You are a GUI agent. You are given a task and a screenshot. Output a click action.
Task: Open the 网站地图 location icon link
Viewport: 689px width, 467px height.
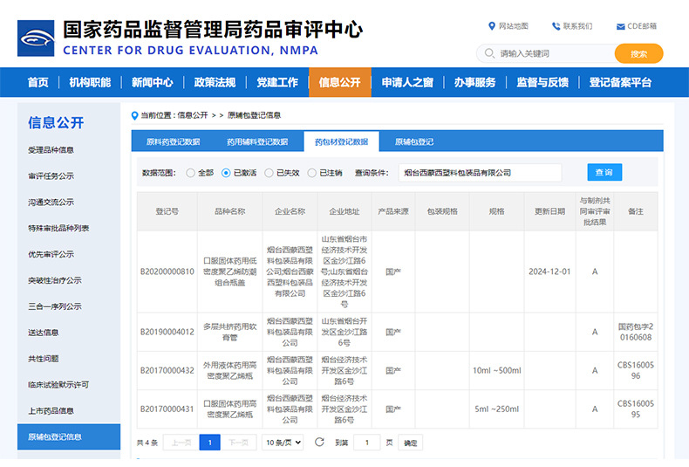point(492,26)
